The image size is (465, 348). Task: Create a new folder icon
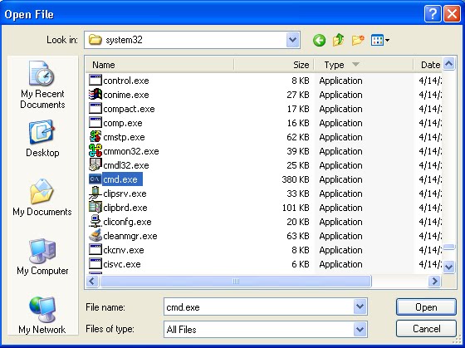358,40
